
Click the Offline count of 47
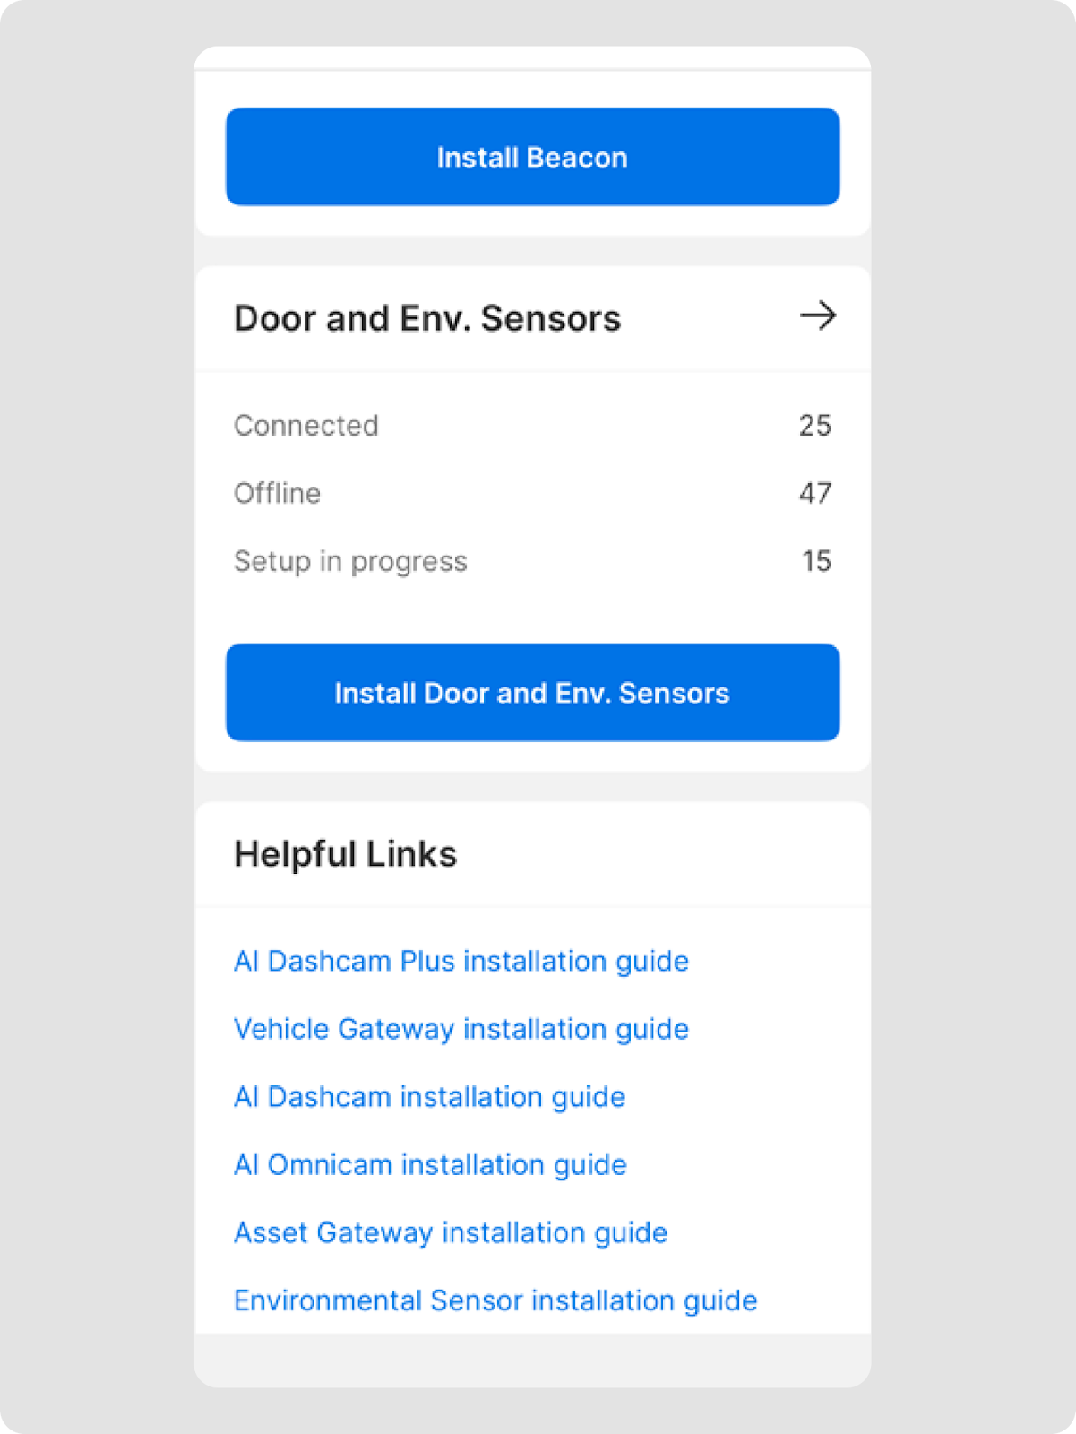(814, 494)
